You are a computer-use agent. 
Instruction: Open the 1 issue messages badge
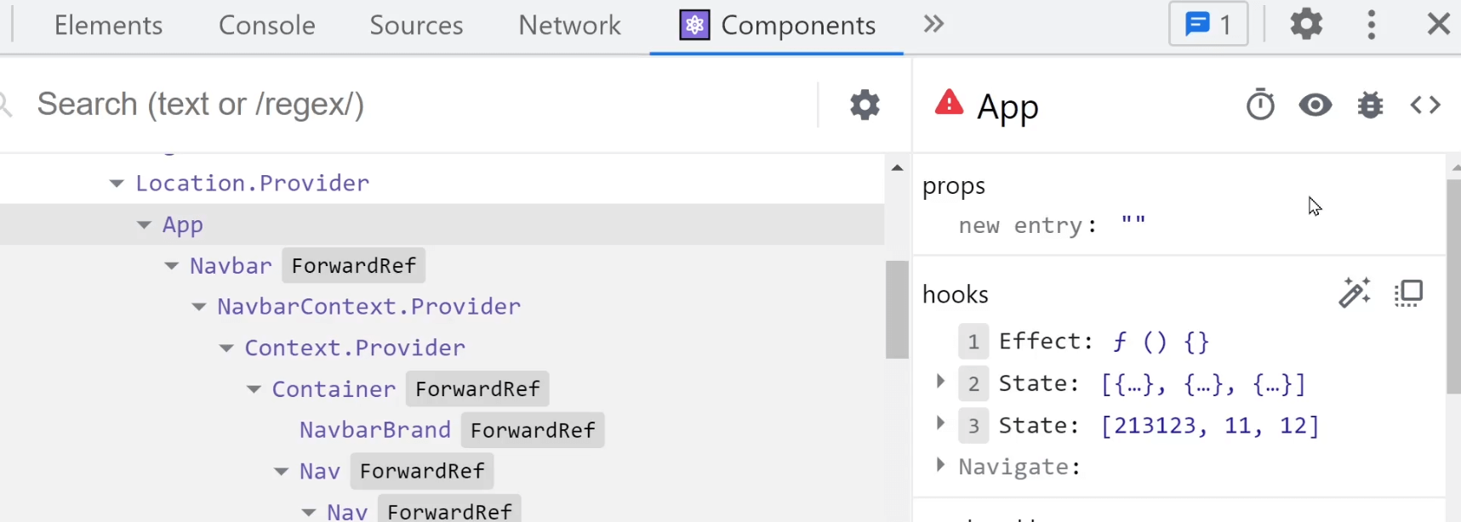[1208, 24]
